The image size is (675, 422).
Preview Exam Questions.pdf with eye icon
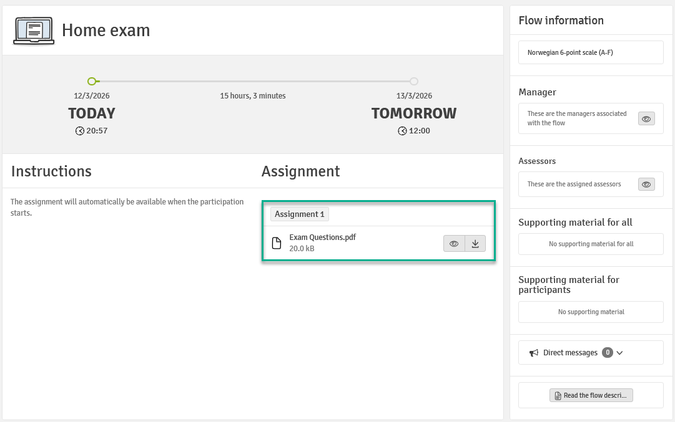click(x=454, y=244)
